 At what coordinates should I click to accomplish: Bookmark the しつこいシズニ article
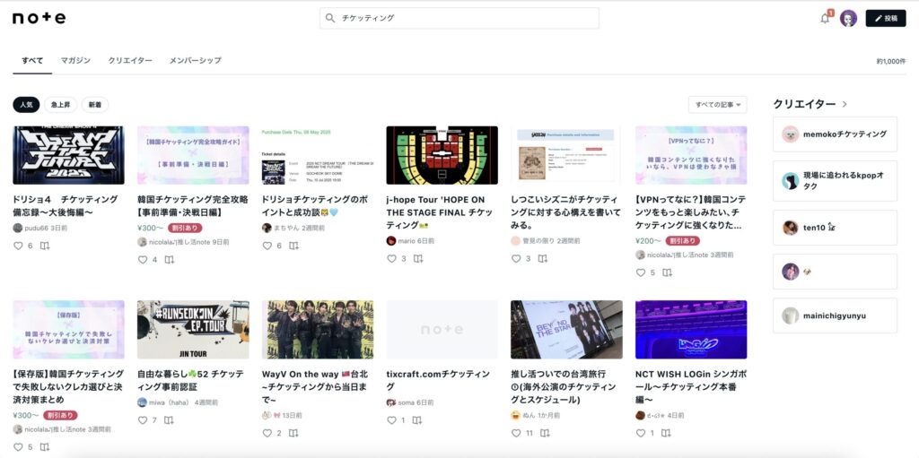543,258
